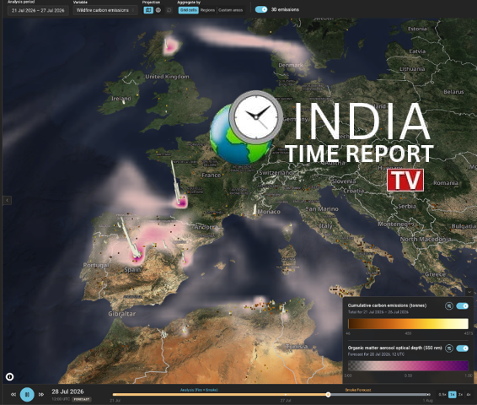Click the reset view rotation icon
The height and width of the screenshot is (405, 477).
point(169,10)
